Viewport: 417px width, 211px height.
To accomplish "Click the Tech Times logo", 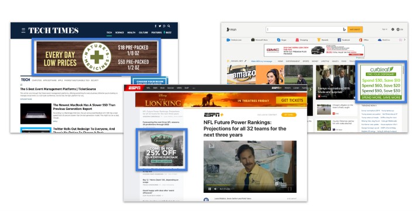I will [53, 30].
